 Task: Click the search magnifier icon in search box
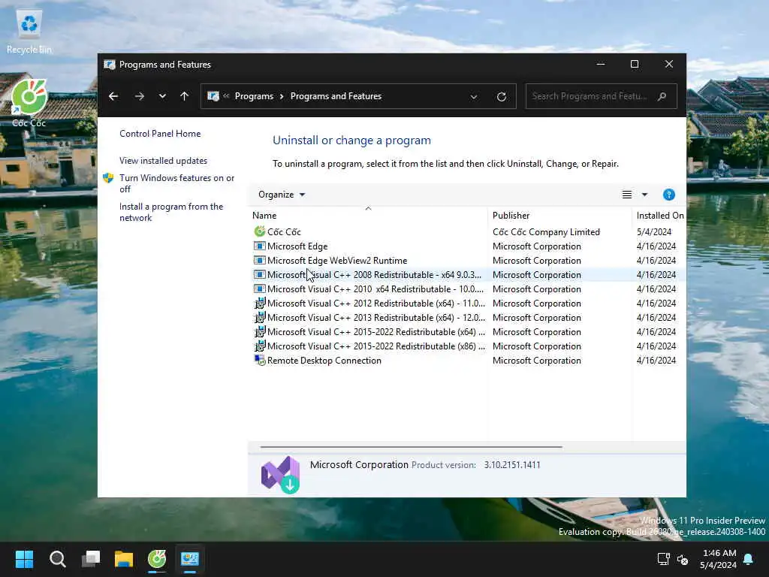[x=662, y=96]
